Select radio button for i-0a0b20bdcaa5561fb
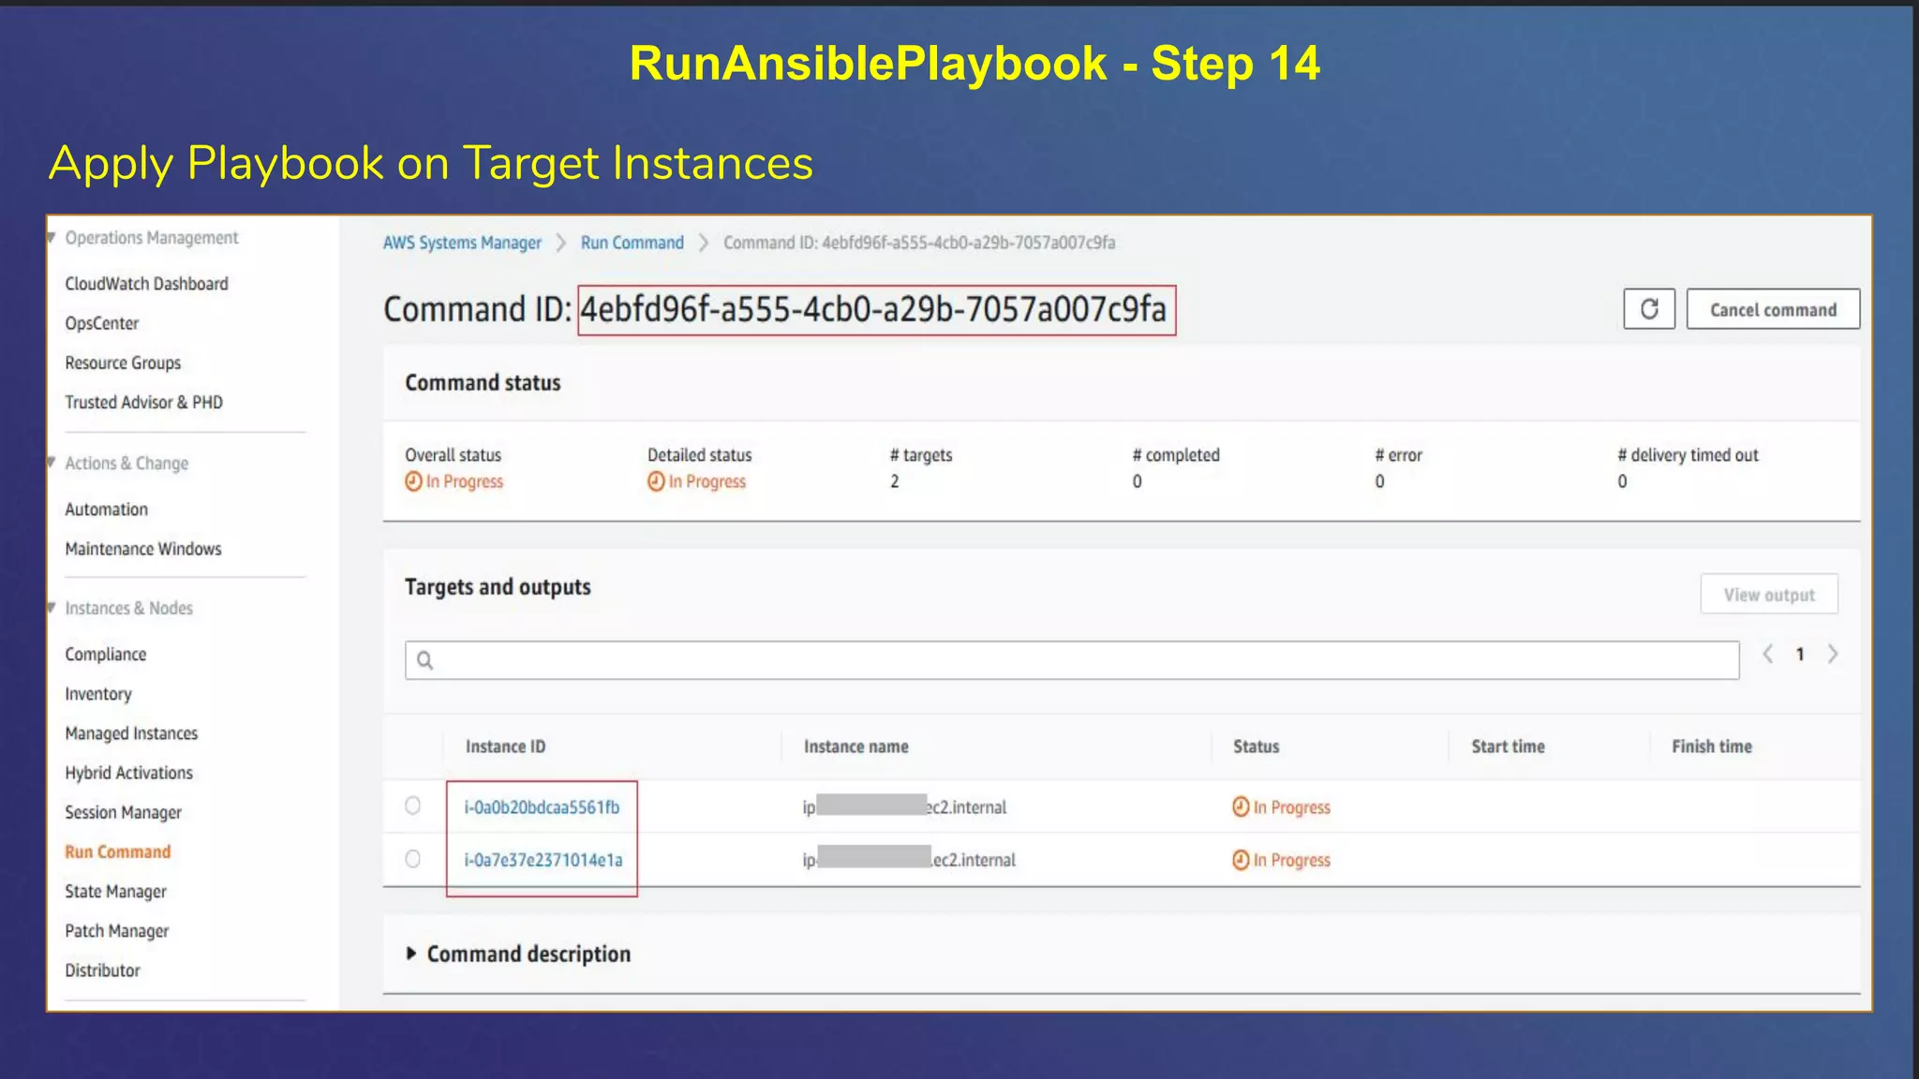This screenshot has height=1079, width=1919. pyautogui.click(x=412, y=806)
